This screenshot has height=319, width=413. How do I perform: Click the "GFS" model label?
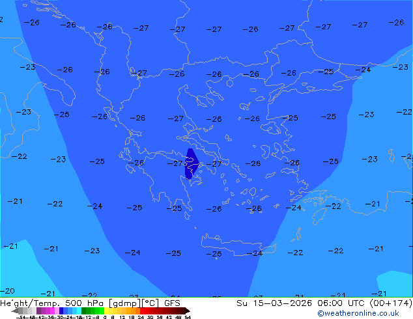[x=172, y=303]
